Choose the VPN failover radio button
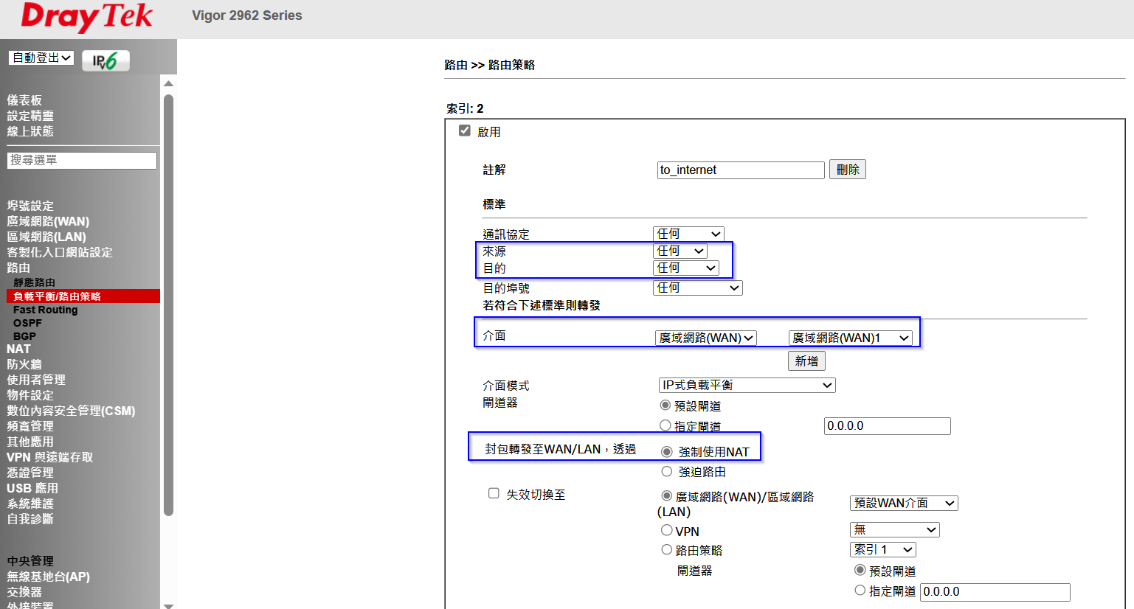 coord(667,530)
